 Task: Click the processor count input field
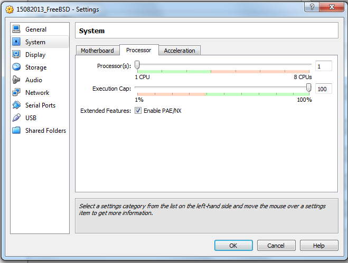[323, 66]
